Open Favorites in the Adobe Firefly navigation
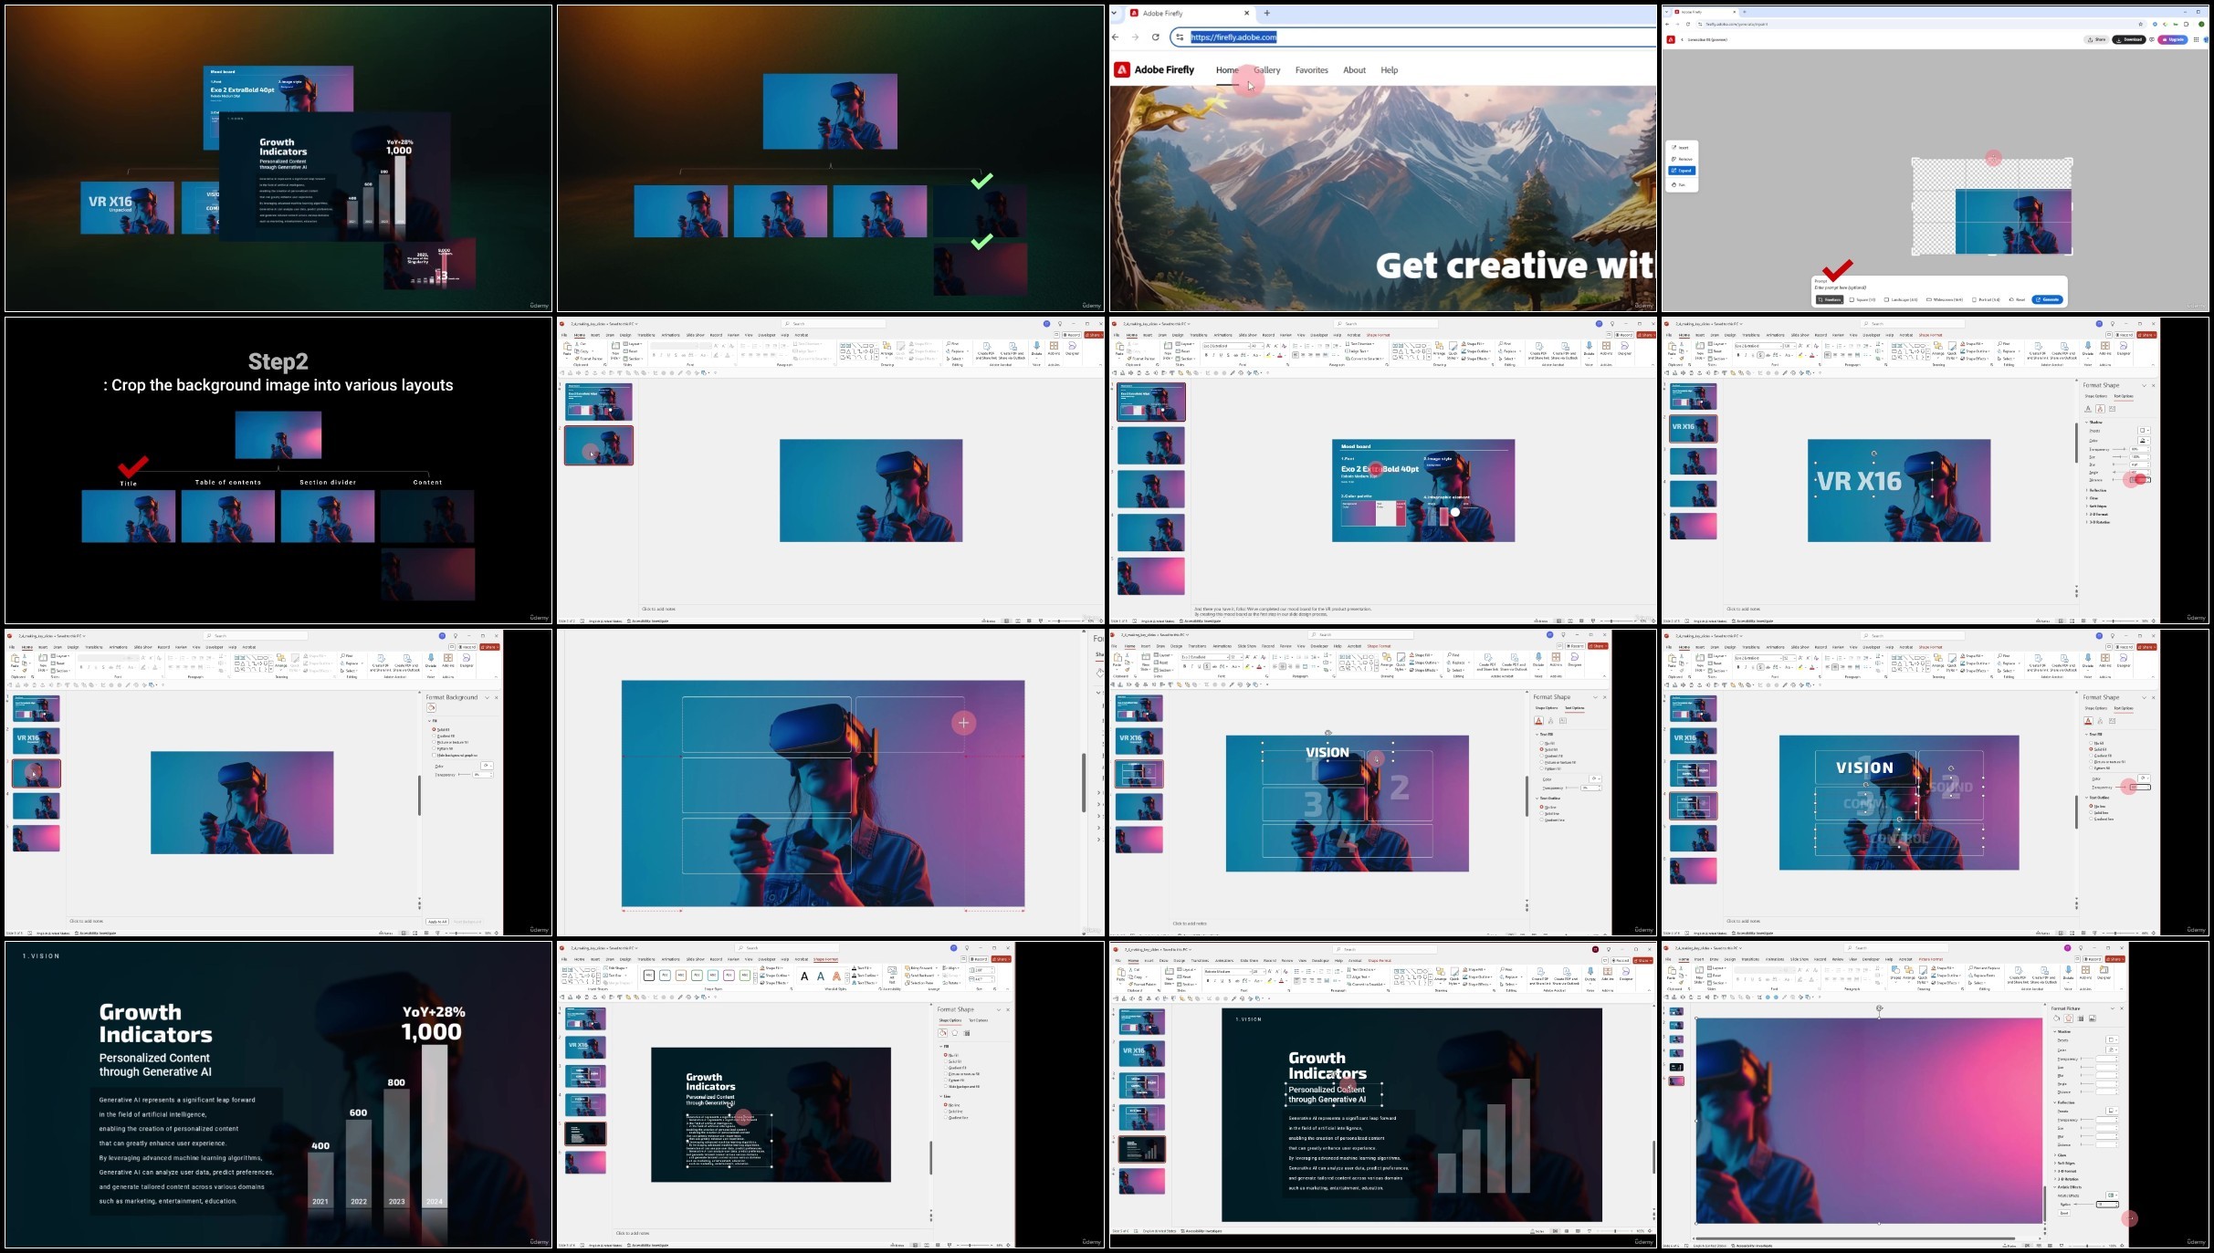The image size is (2214, 1253). 1312,70
